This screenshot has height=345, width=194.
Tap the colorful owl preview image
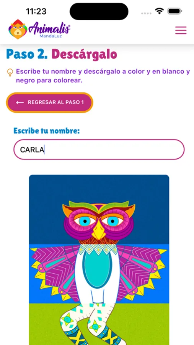coord(99,260)
